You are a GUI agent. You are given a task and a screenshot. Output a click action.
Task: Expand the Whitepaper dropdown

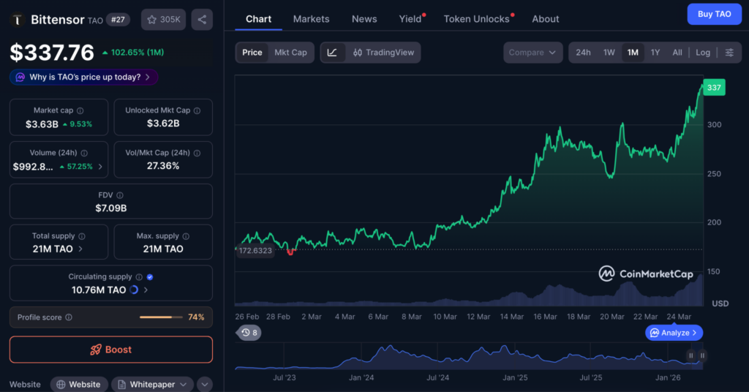click(x=152, y=384)
